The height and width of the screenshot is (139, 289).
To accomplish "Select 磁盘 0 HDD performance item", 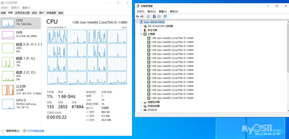I will click(8, 48).
